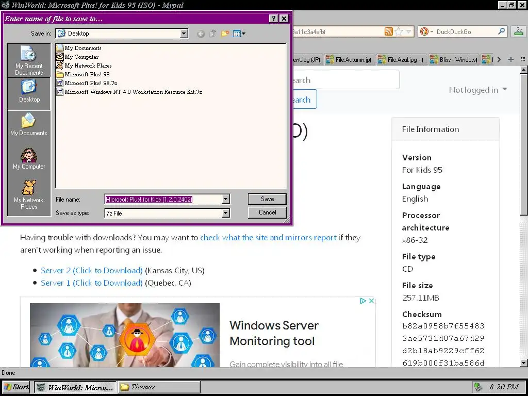Switch to the File:Azul.jpg tab
Screen dimensions: 528x396
pos(401,60)
